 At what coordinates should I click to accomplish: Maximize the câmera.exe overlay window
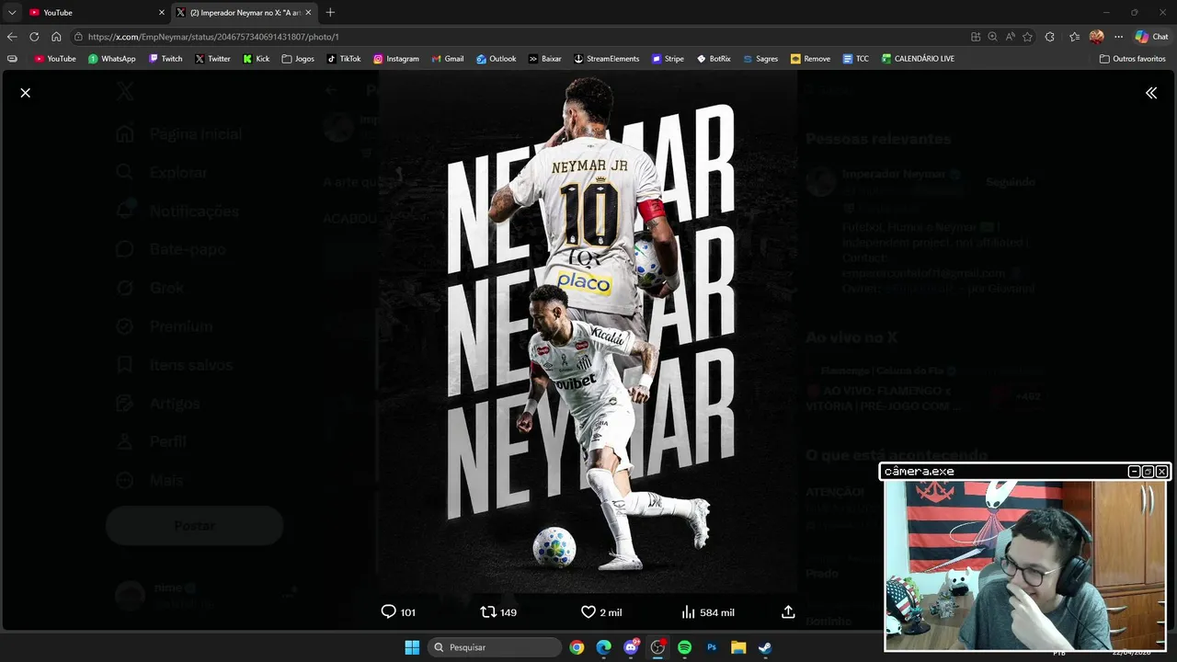pyautogui.click(x=1148, y=472)
